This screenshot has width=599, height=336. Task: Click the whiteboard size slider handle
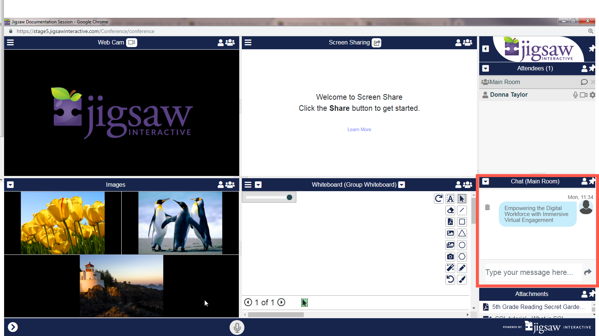click(x=289, y=197)
